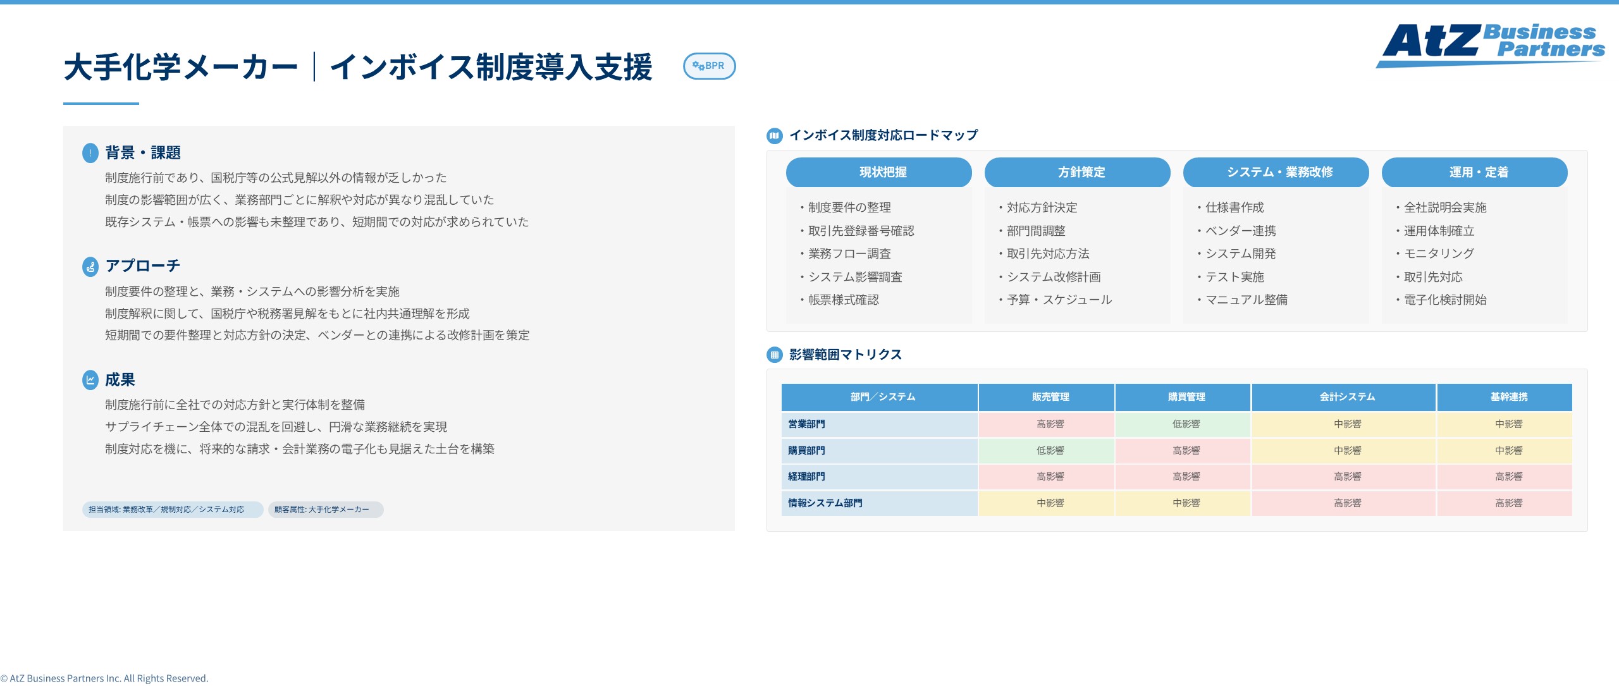Click the 担当領域 tag at bottom left
The width and height of the screenshot is (1619, 686).
tap(171, 508)
